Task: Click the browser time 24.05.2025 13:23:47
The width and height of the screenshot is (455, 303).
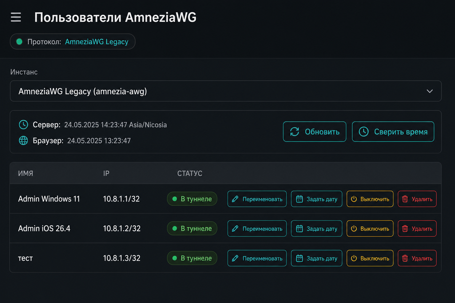Action: (99, 141)
